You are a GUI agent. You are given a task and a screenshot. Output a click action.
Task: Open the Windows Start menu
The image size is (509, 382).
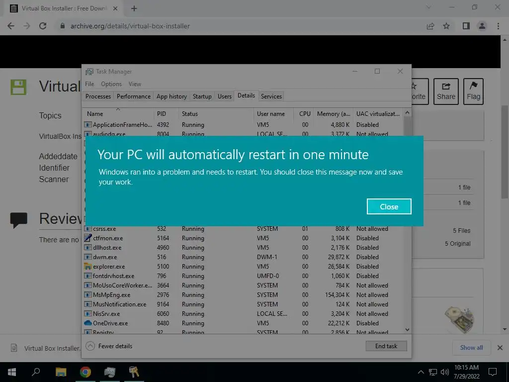point(12,372)
